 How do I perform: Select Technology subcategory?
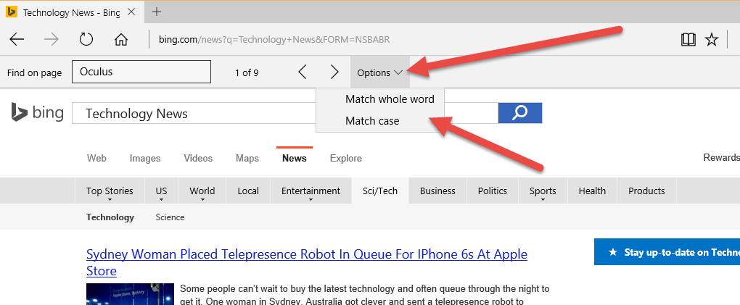(110, 217)
